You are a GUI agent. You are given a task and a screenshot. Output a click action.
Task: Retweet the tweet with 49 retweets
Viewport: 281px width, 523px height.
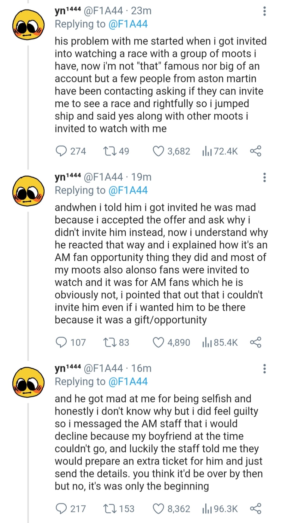coord(110,151)
